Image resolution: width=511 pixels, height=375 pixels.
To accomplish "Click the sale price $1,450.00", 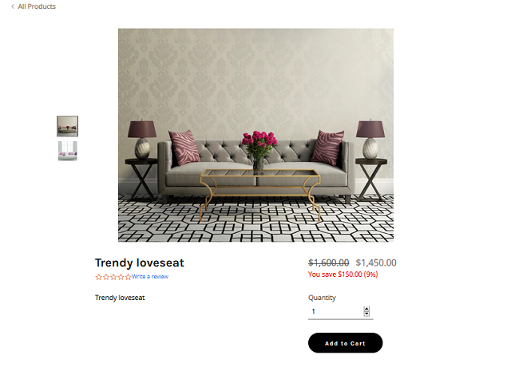I will click(x=376, y=262).
